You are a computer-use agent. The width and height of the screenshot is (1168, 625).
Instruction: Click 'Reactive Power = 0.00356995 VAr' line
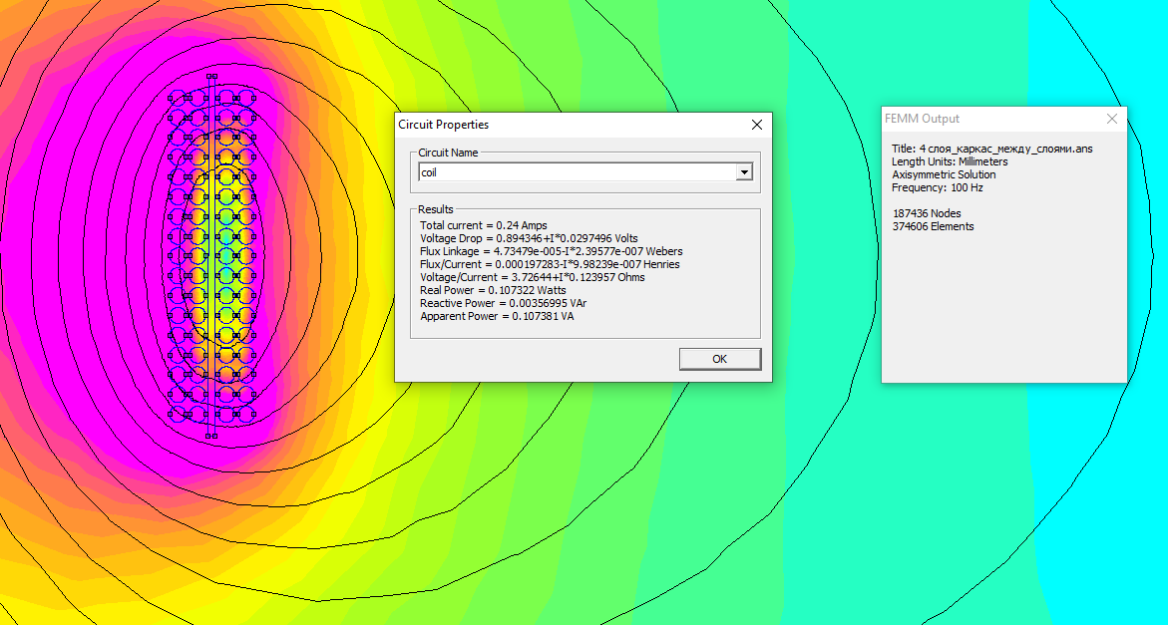(504, 304)
